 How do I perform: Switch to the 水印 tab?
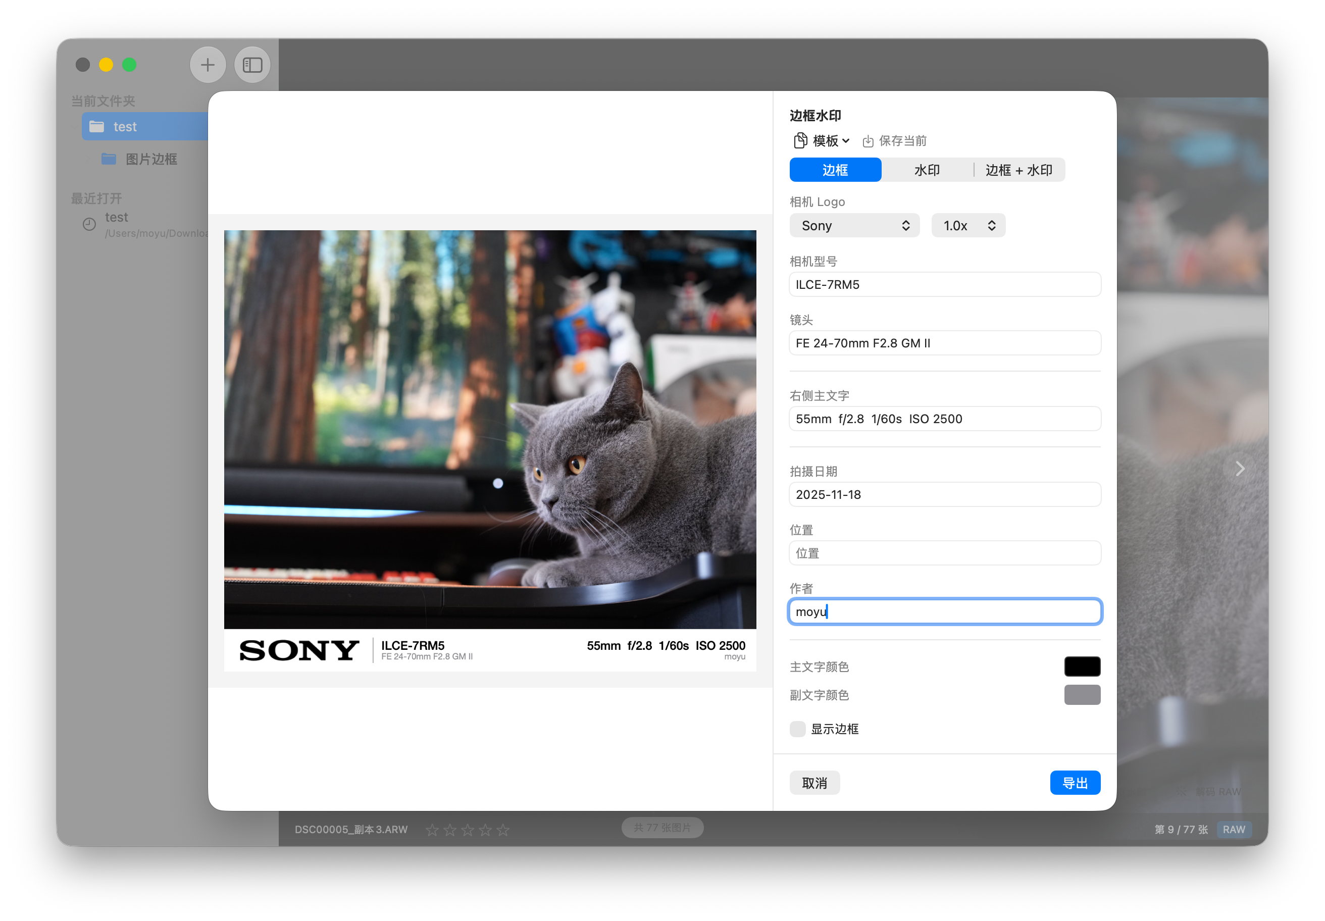pyautogui.click(x=927, y=170)
